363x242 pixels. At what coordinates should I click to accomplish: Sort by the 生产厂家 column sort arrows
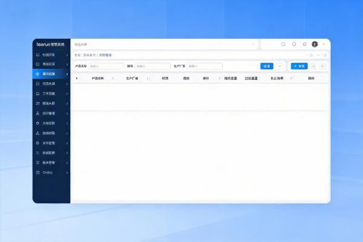point(148,79)
